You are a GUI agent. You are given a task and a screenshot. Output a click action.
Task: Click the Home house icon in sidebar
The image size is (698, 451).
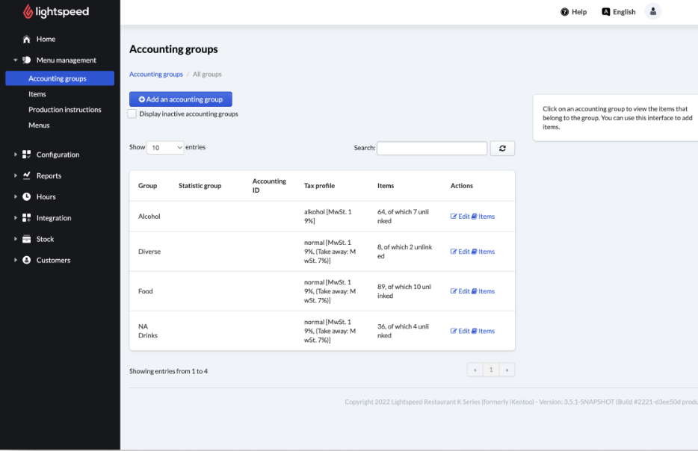[27, 39]
